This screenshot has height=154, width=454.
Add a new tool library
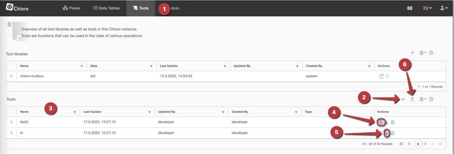pyautogui.click(x=412, y=53)
